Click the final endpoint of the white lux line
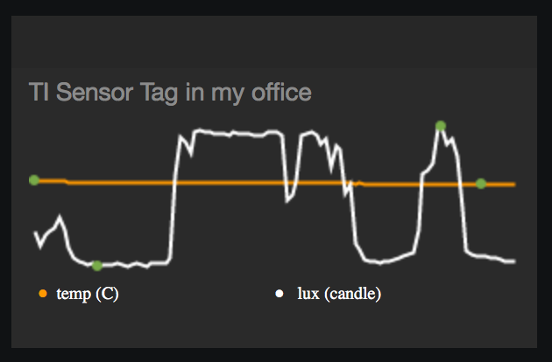 coord(514,261)
